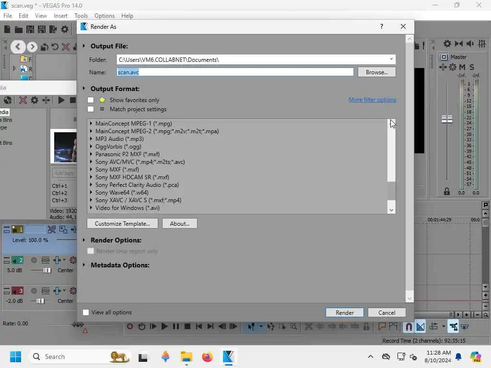Expand MP3 Audio format templates

pyautogui.click(x=91, y=139)
